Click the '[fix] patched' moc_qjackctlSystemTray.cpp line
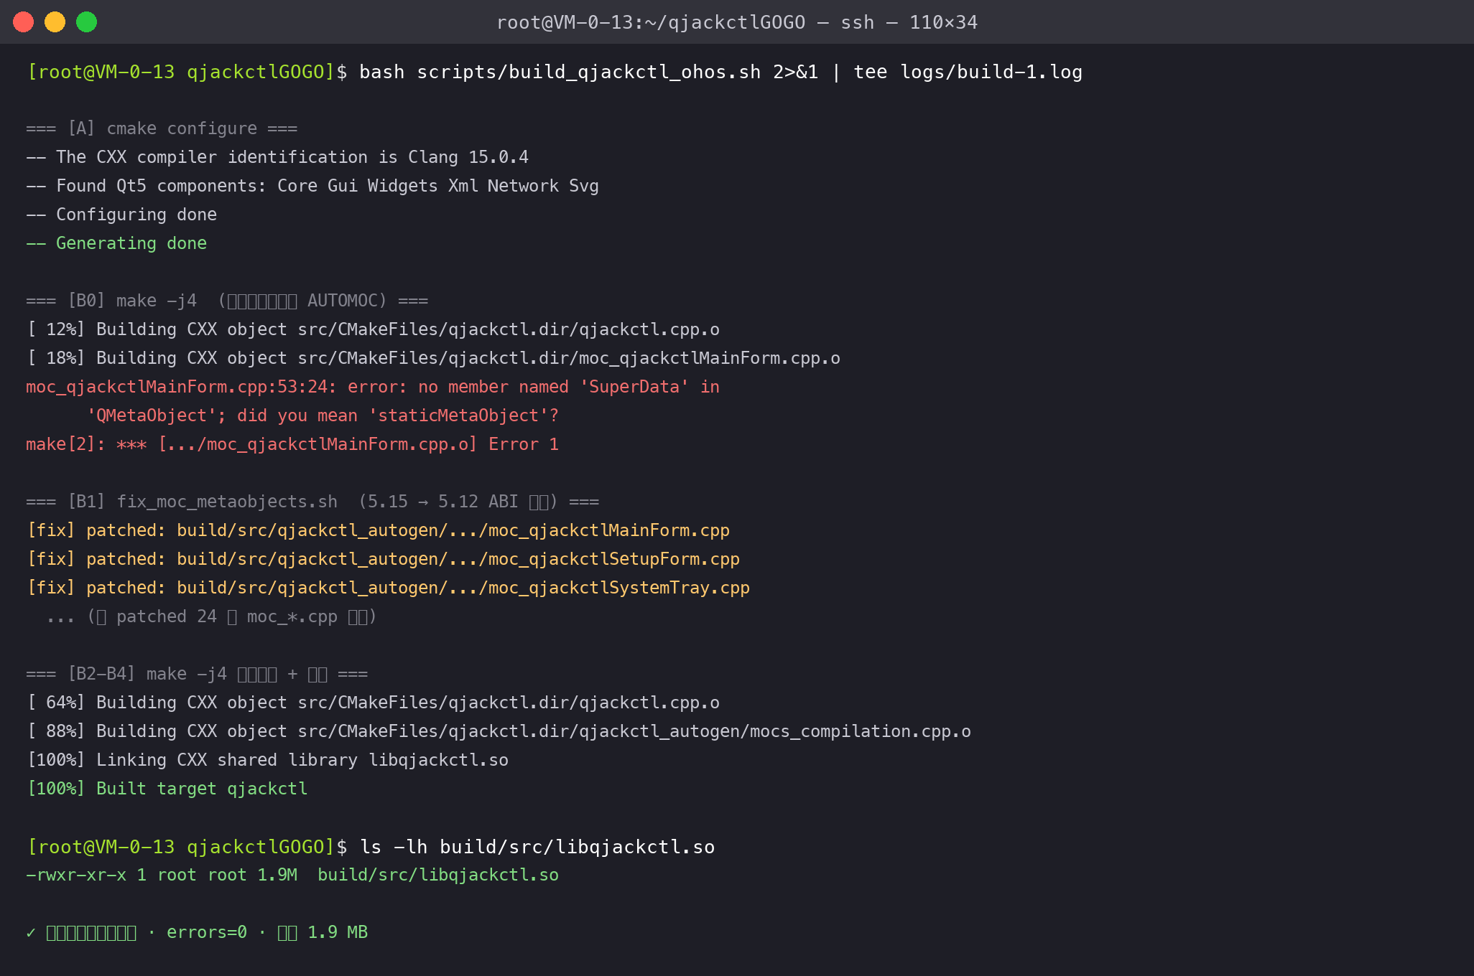Image resolution: width=1474 pixels, height=976 pixels. point(388,588)
